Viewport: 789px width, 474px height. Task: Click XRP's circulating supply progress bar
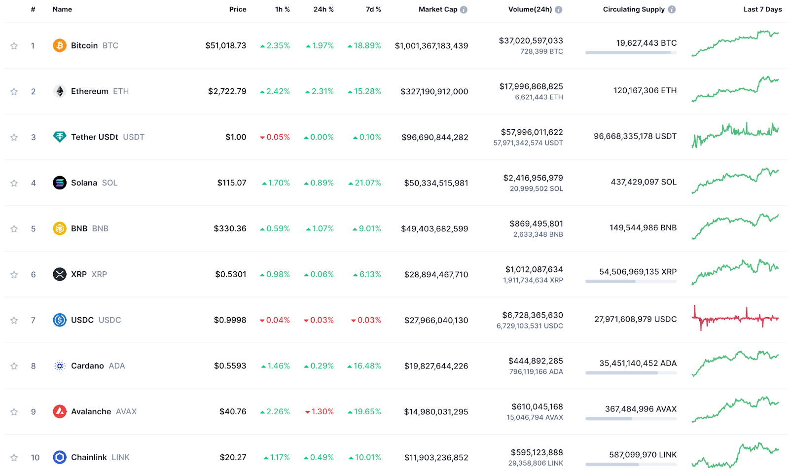click(631, 281)
